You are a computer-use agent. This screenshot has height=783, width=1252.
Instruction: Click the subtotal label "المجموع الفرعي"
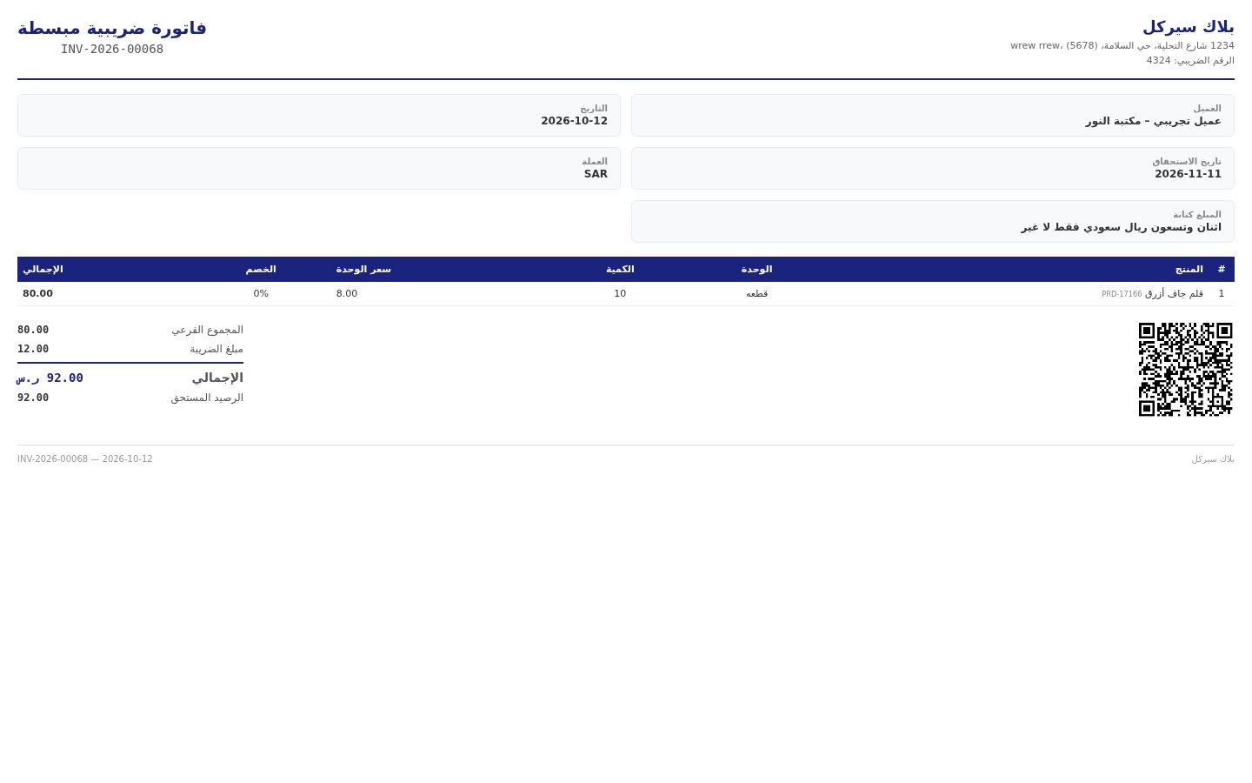207,330
